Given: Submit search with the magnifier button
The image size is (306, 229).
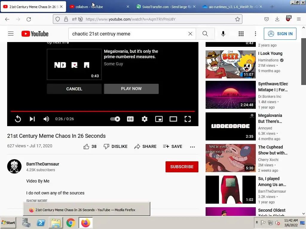Looking at the screenshot, I should click(x=205, y=34).
